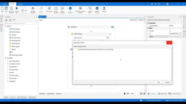This screenshot has height=104, width=186.
Task: Click expand all icon in Activities panel
Action: point(6,20)
